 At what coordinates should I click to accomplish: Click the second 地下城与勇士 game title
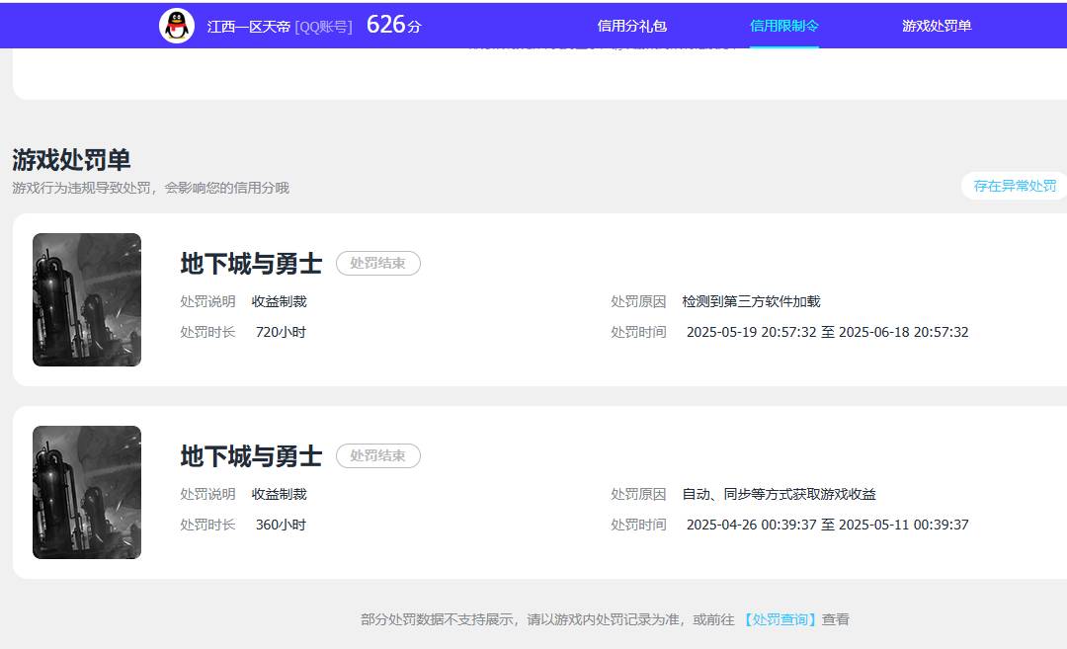250,457
